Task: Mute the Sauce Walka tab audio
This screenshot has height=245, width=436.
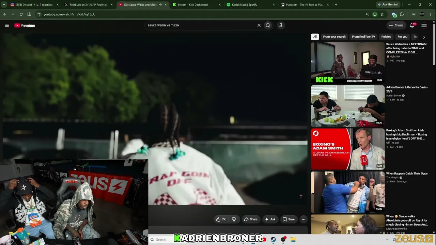Action: pos(160,5)
